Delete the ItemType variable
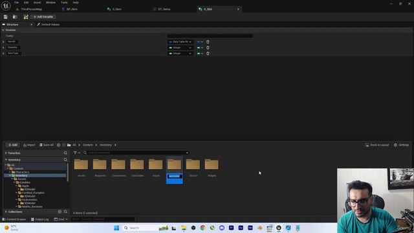 [x=208, y=53]
